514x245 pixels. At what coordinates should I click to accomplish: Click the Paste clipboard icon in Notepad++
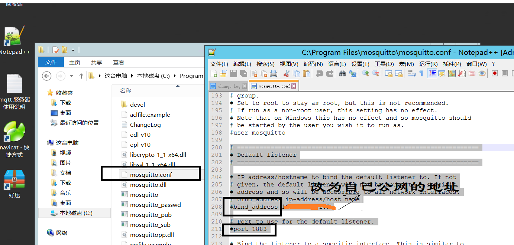pyautogui.click(x=306, y=73)
